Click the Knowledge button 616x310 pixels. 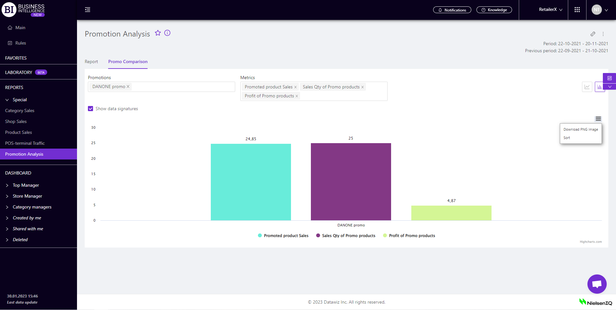pyautogui.click(x=494, y=10)
